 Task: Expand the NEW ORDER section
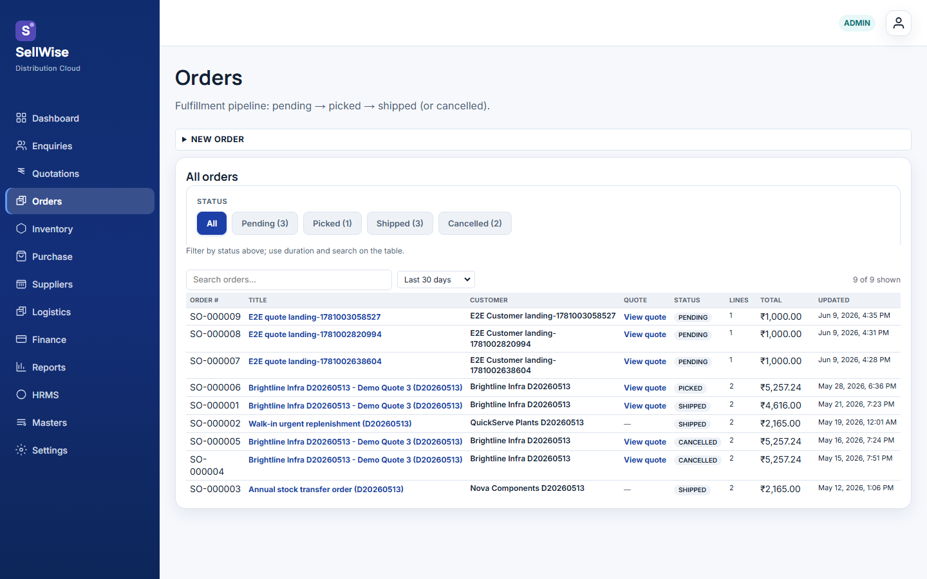(x=543, y=139)
